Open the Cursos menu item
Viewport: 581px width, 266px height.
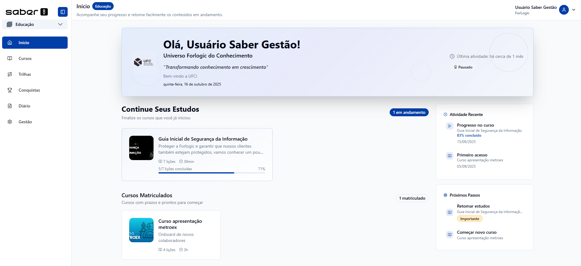point(25,58)
